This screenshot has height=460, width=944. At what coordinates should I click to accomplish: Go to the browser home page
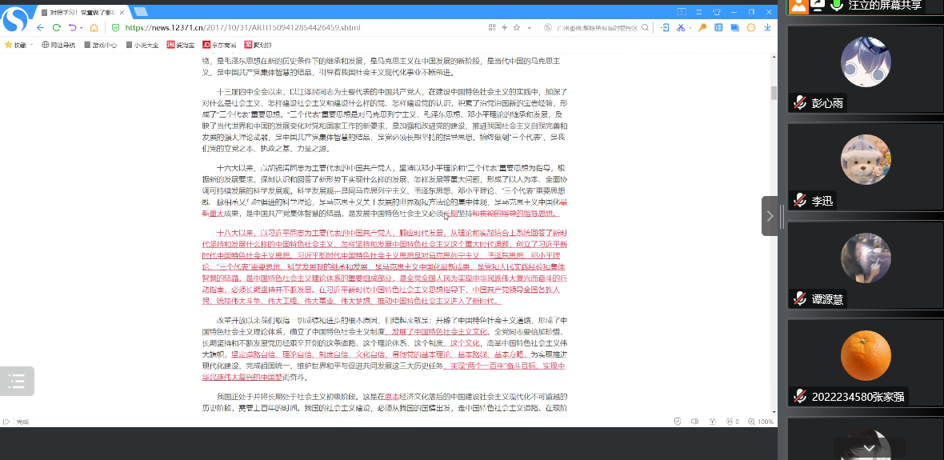click(x=94, y=27)
